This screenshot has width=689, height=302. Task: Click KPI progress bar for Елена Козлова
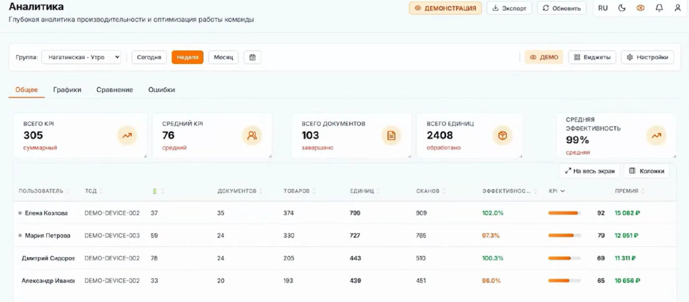point(565,213)
